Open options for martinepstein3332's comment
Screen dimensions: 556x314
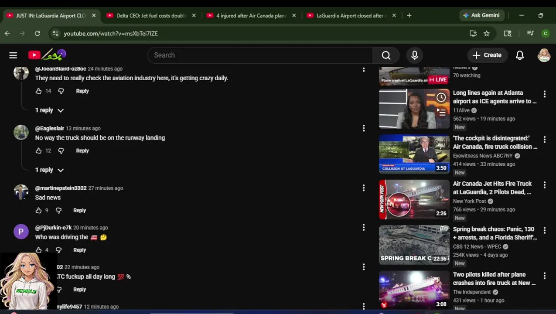[364, 188]
